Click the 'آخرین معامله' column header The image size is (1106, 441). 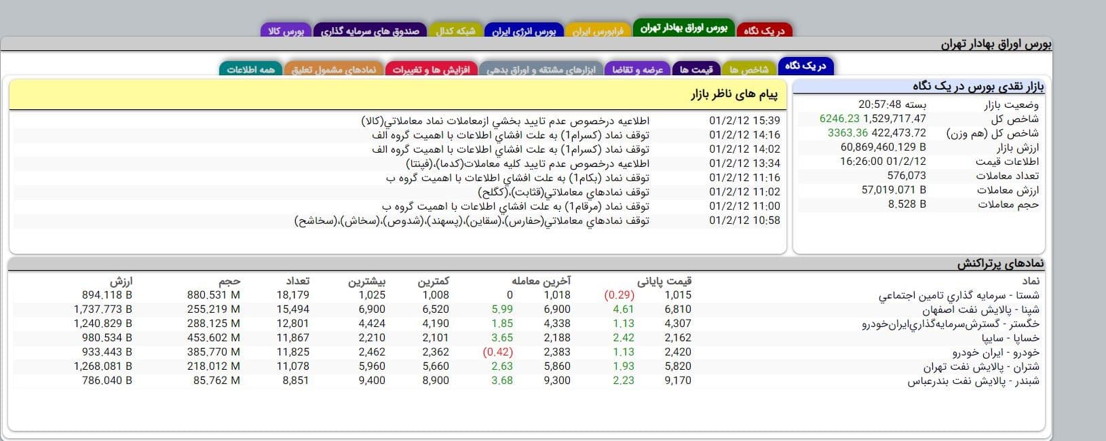tap(541, 281)
